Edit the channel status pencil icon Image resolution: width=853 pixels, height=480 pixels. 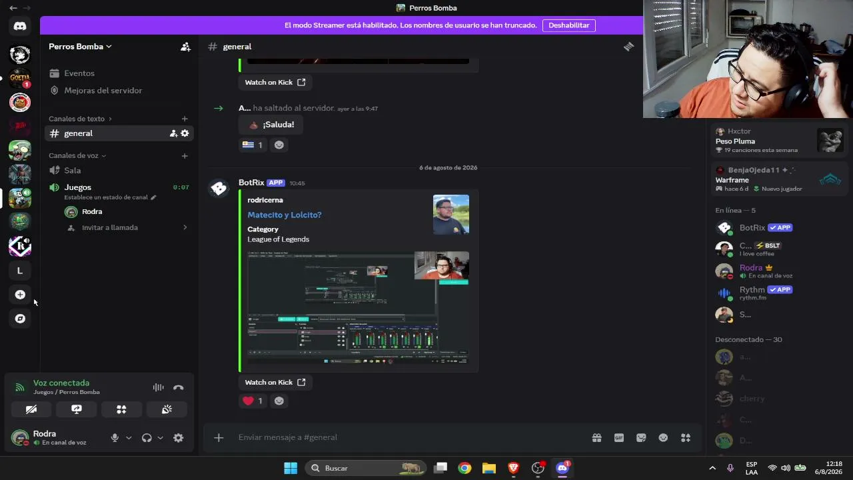[153, 197]
